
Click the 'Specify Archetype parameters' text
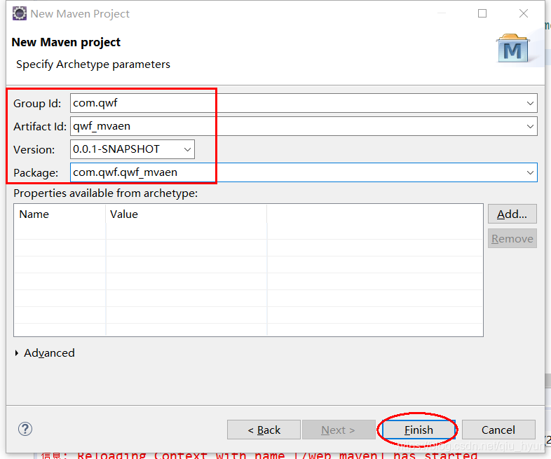click(93, 64)
